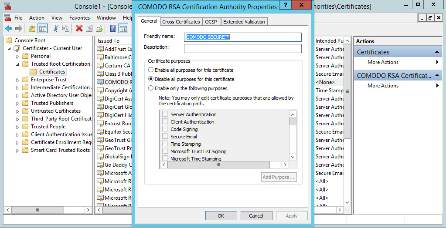Viewport: 446px width, 228px height.
Task: Expand the Trusted People tree node
Action: coord(17,127)
